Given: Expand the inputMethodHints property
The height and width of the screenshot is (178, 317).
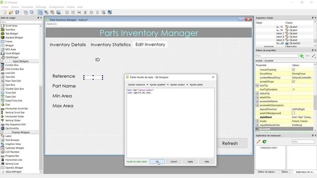Looking at the screenshot, I should pyautogui.click(x=257, y=125).
